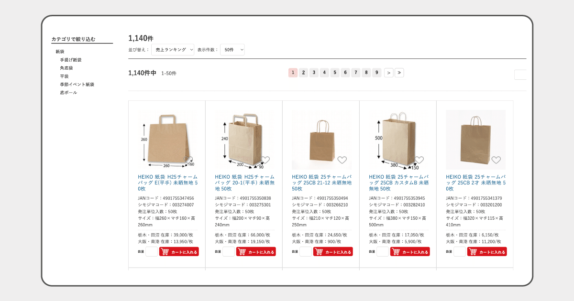Open the 売上ランキング sort dropdown
574x301 pixels.
pyautogui.click(x=173, y=50)
